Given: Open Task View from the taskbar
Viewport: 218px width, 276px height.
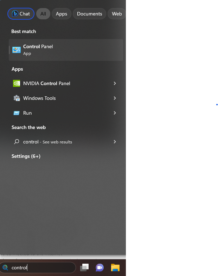Looking at the screenshot, I should 84,268.
